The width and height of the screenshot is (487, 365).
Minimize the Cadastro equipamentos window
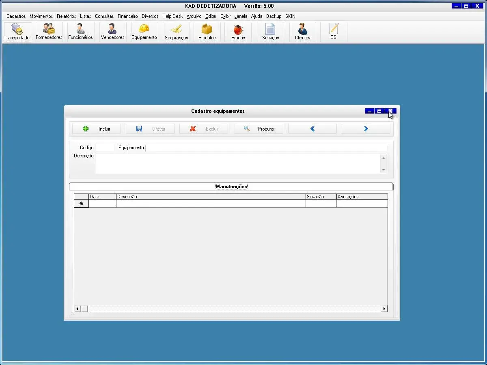pyautogui.click(x=369, y=111)
